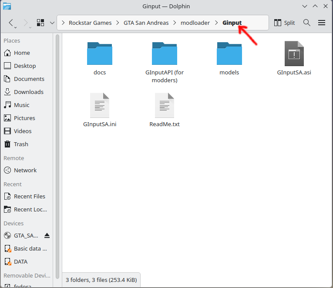Select the models folder

point(229,59)
